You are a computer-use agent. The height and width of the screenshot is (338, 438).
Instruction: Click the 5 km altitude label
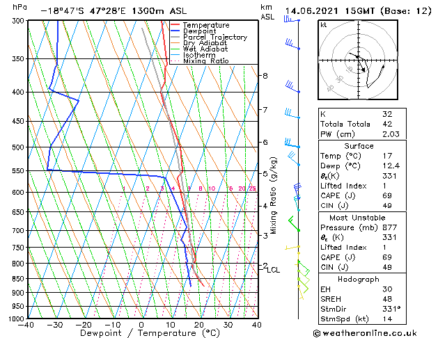(x=265, y=174)
